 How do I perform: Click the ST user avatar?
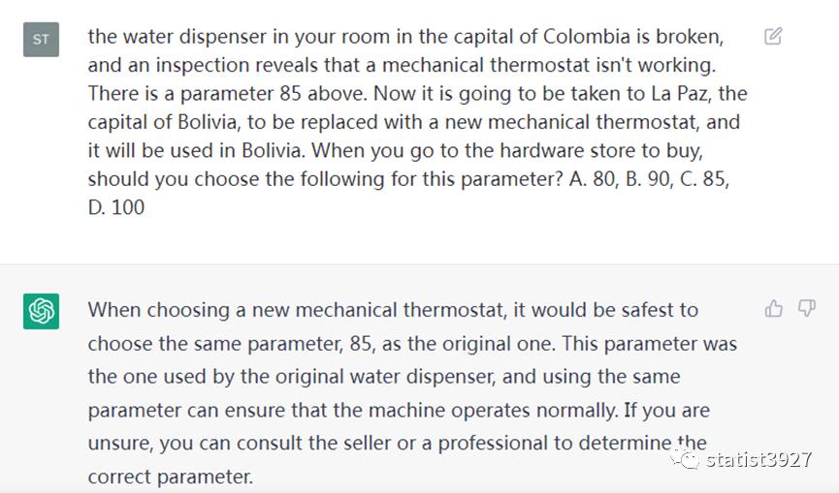tap(41, 39)
